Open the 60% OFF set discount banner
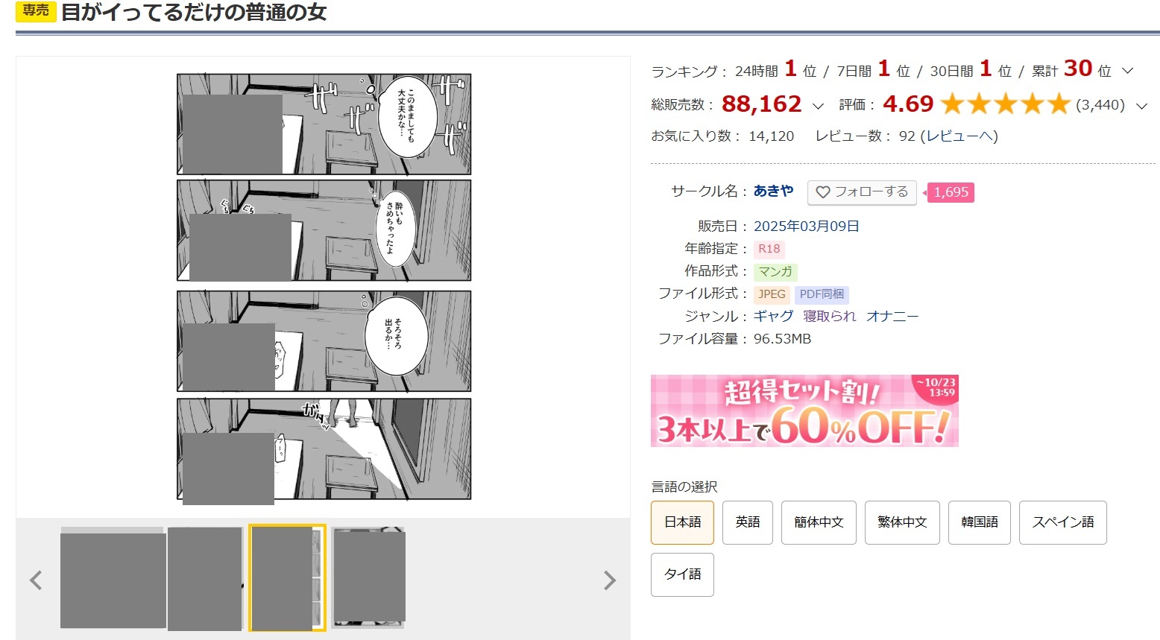 pos(804,411)
